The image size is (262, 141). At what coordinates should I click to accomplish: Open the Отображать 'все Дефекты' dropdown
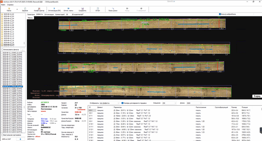[110, 103]
